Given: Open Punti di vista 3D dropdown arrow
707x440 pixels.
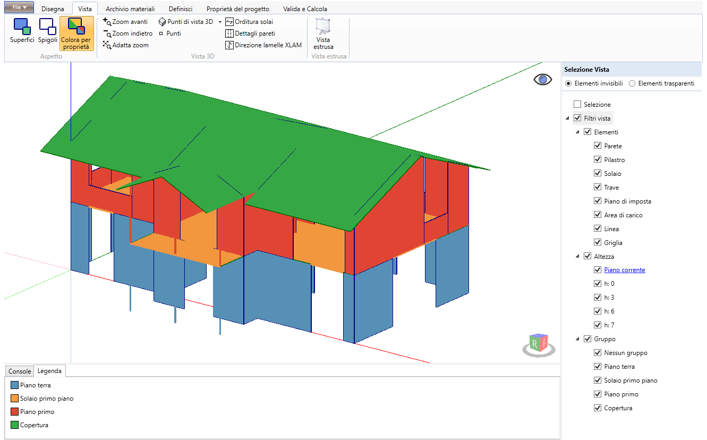Looking at the screenshot, I should pos(220,22).
